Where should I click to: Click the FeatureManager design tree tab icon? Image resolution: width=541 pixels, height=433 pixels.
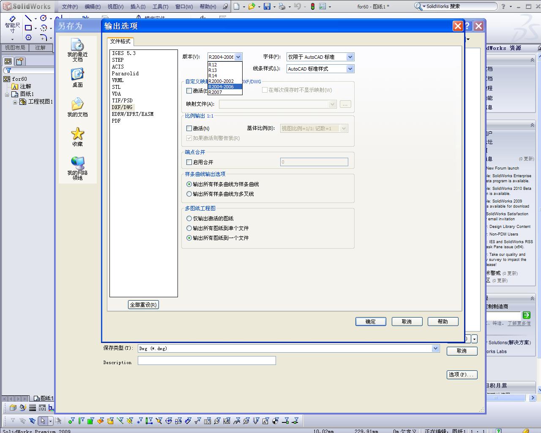tap(8, 61)
